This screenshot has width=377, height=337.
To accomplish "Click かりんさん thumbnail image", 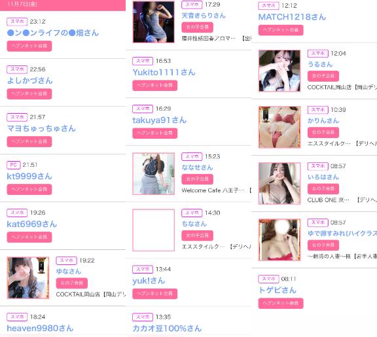I will click(x=279, y=127).
